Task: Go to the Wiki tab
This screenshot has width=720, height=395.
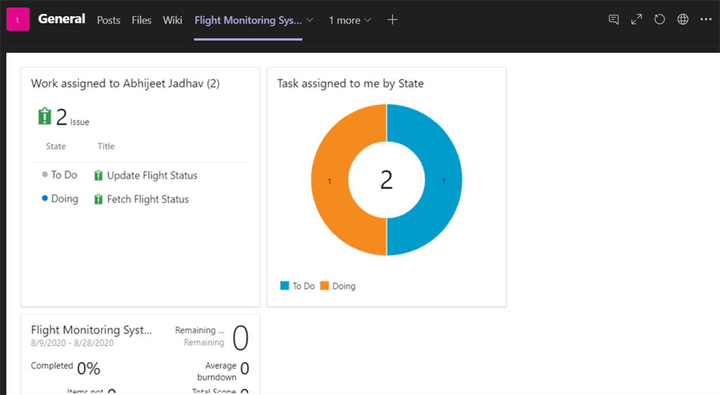Action: click(172, 20)
